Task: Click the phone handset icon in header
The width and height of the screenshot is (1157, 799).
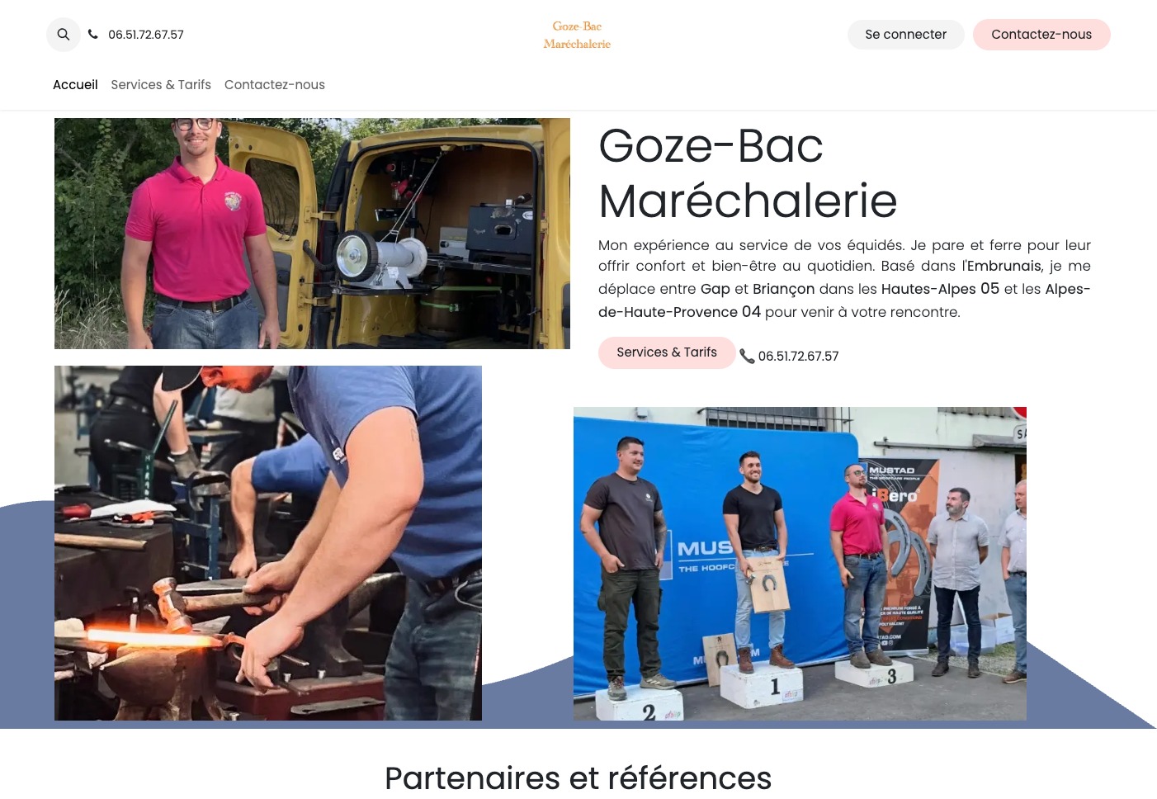Action: [x=93, y=35]
